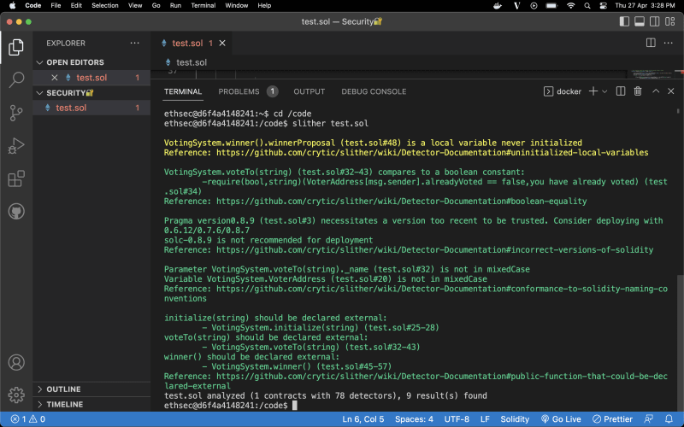Viewport: 684px width, 427px height.
Task: Open Wi-Fi menu bar icon
Action: (x=570, y=6)
